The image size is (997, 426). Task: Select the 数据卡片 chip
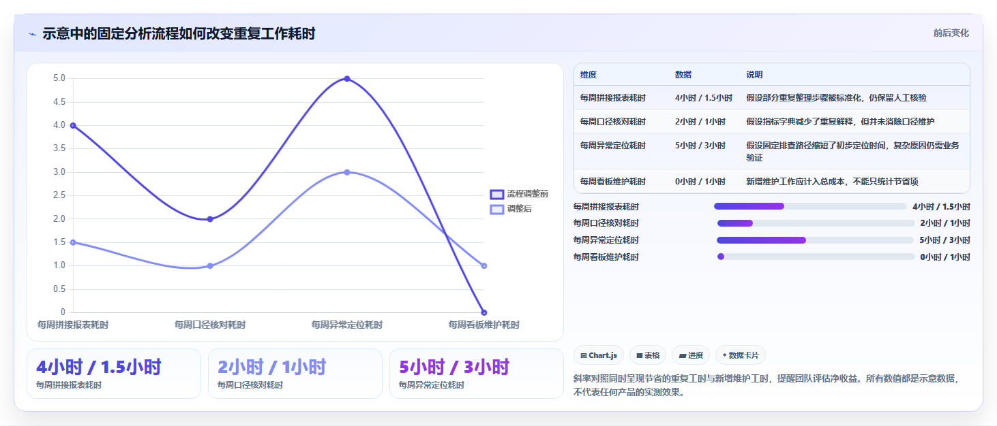point(741,355)
